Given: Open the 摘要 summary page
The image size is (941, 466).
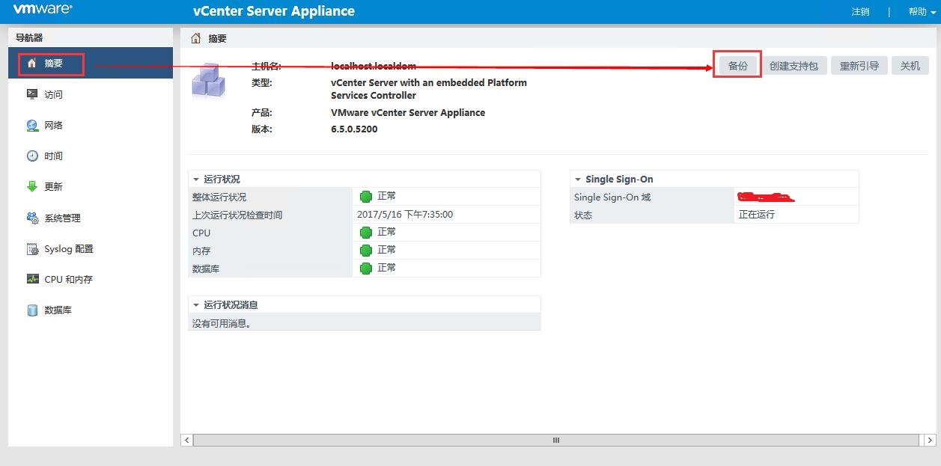Looking at the screenshot, I should 91,64.
